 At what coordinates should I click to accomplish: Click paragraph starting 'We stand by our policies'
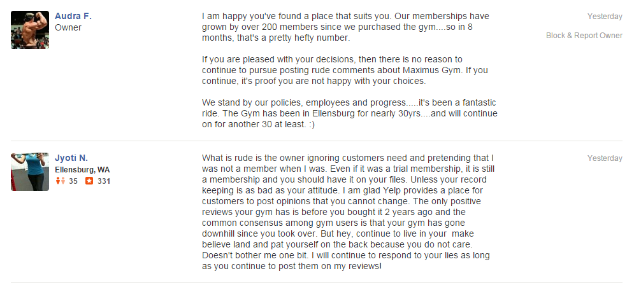[349, 113]
